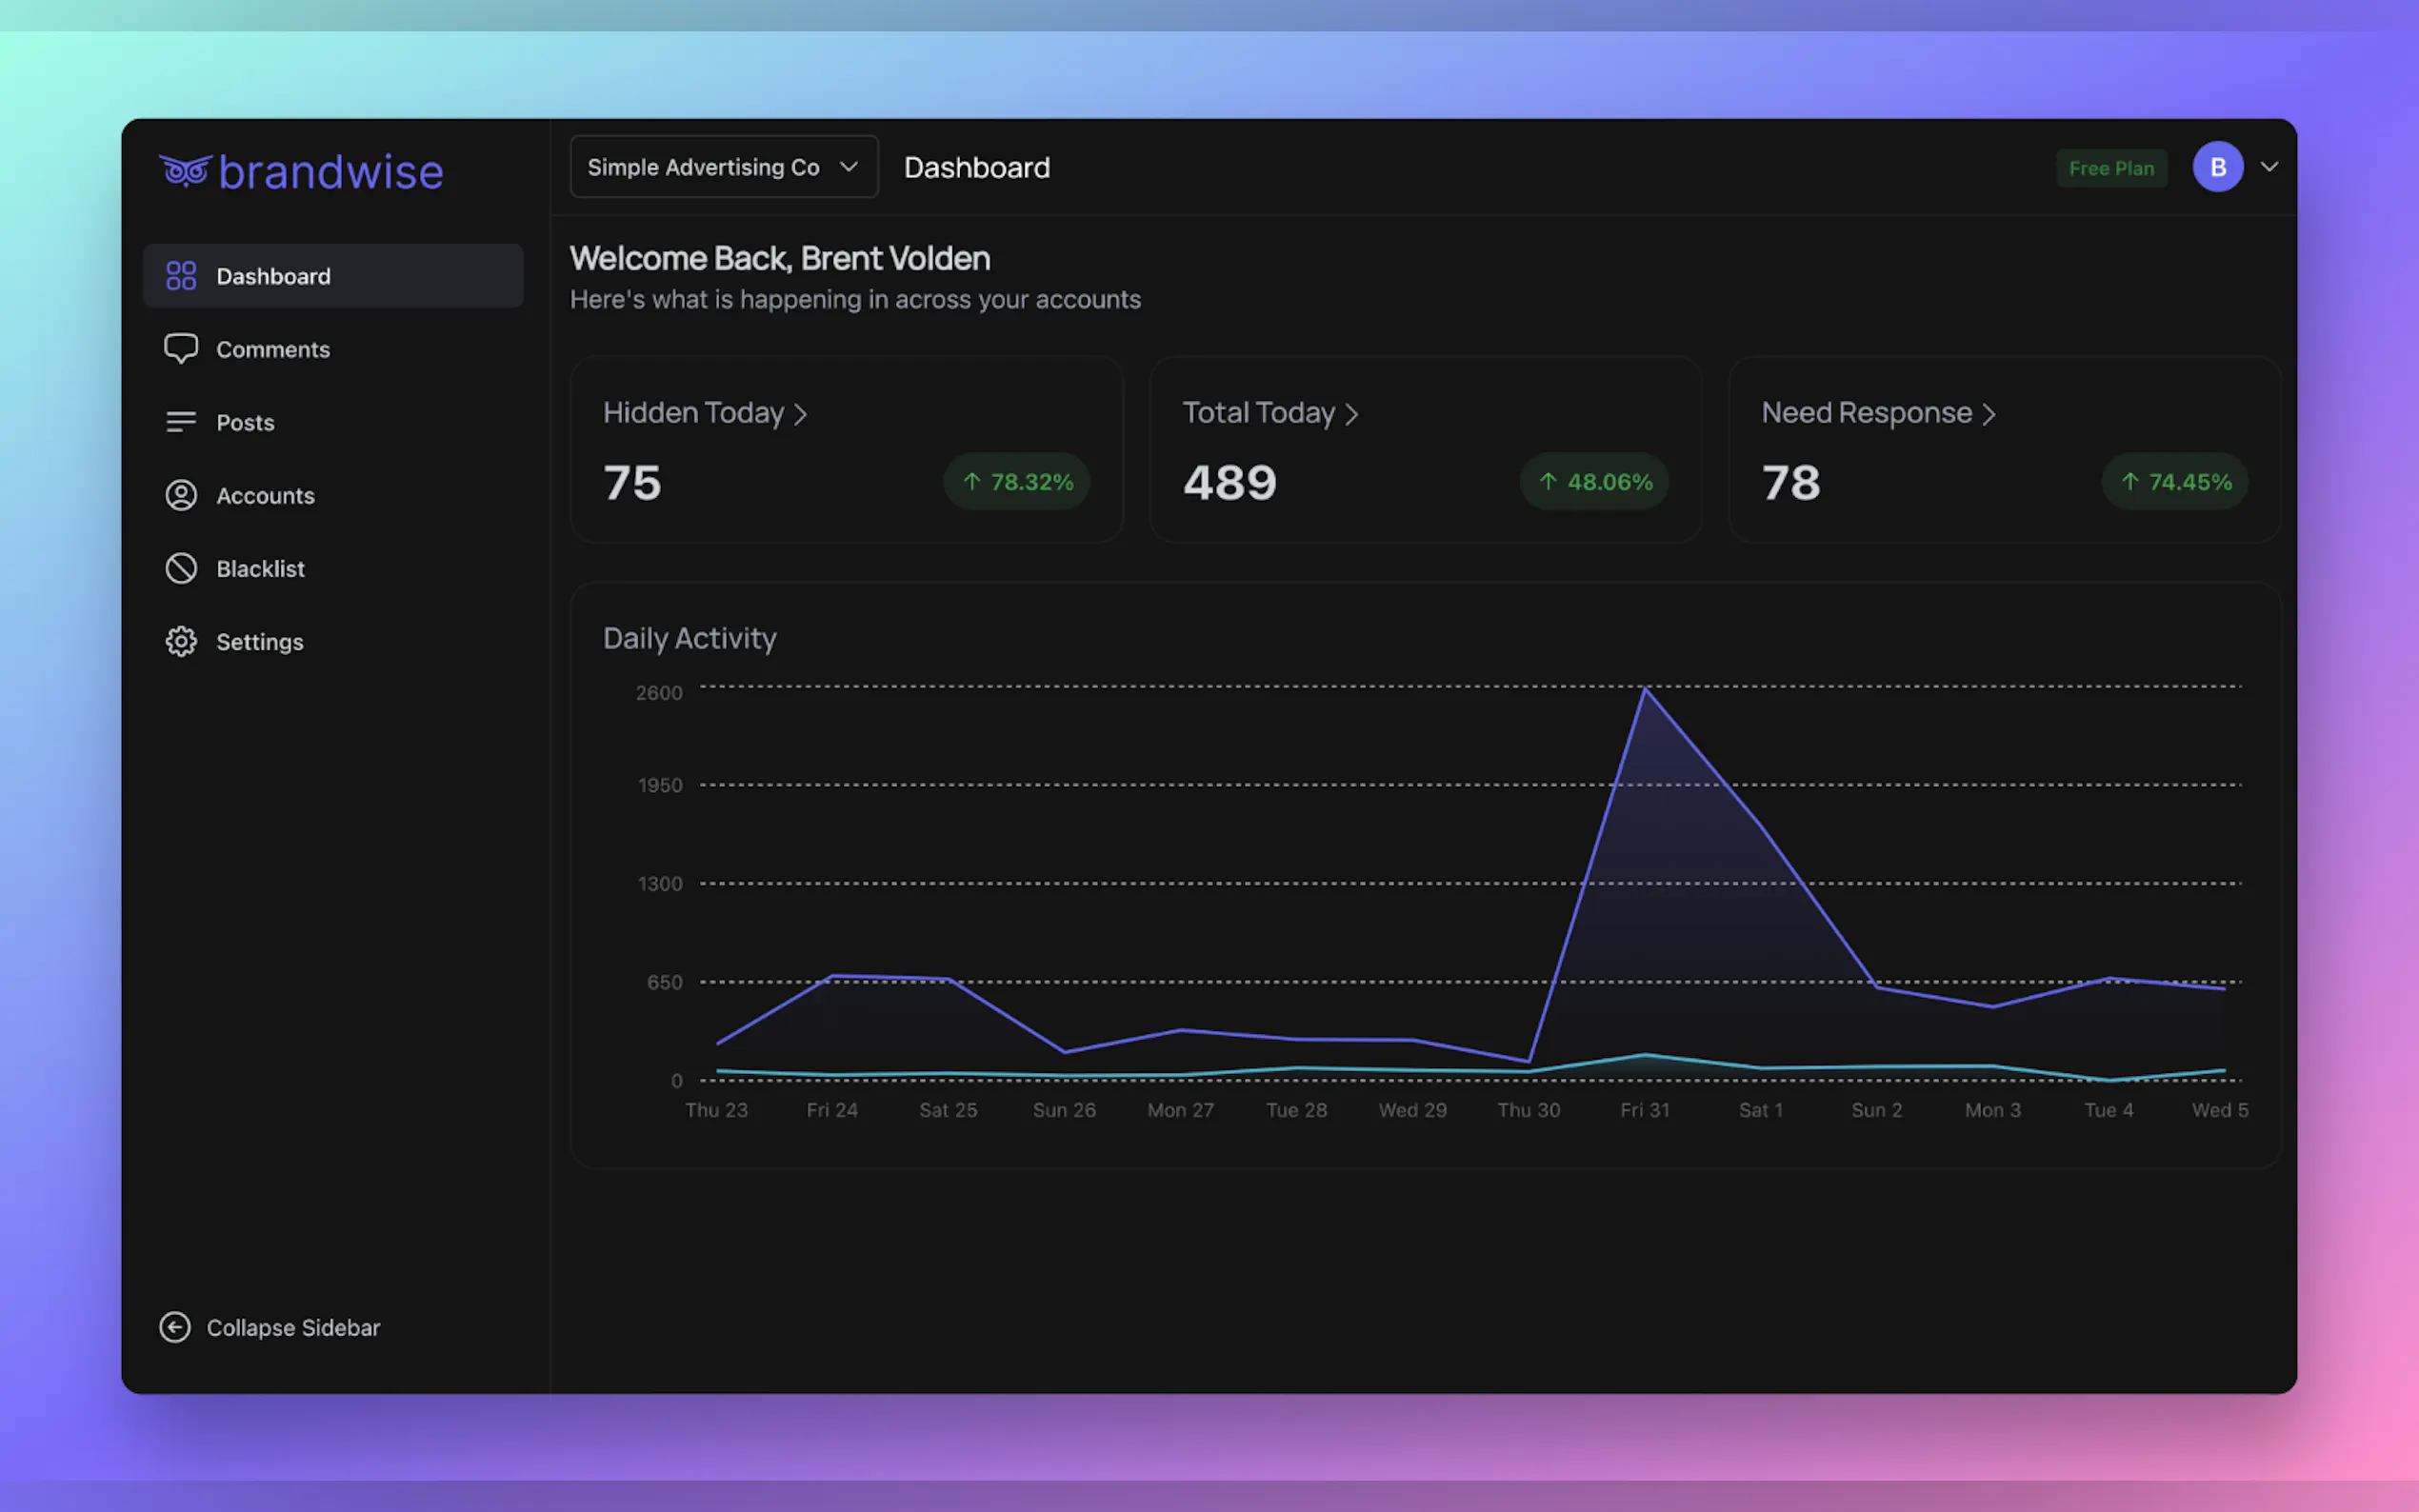This screenshot has height=1512, width=2419.
Task: Open the Total Today stat card
Action: pyautogui.click(x=1353, y=413)
